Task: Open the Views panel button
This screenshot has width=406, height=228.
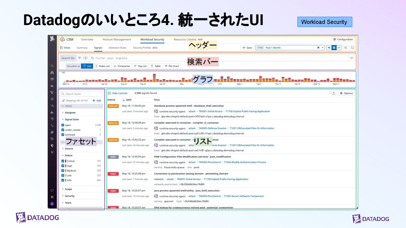Action: 65,48
